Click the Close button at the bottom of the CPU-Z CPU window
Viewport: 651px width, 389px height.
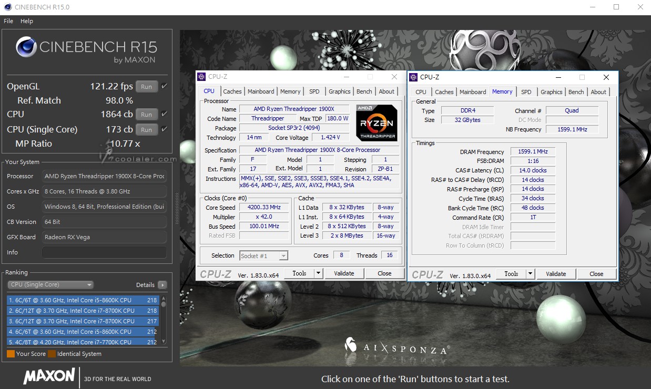[384, 273]
